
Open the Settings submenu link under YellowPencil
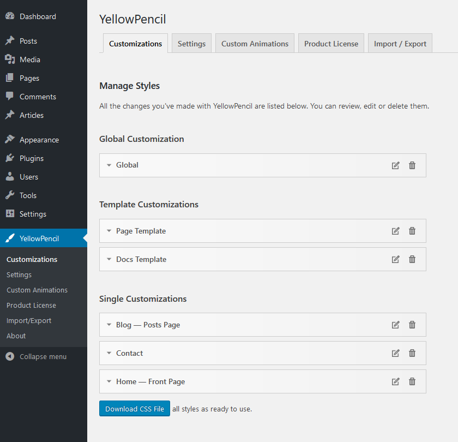(x=19, y=275)
